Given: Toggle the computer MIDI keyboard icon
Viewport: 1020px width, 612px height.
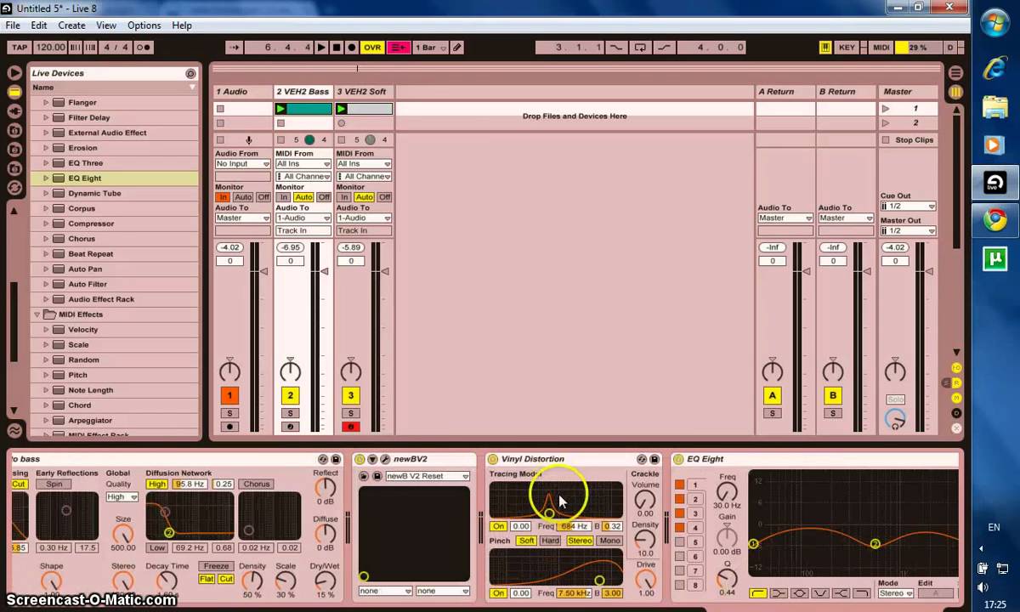Looking at the screenshot, I should click(824, 48).
